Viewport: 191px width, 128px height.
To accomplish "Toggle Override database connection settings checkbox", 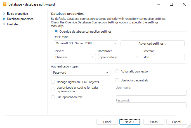I will (x=56, y=32).
